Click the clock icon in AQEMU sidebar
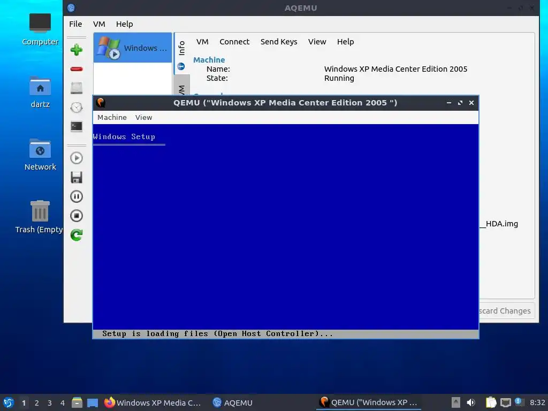This screenshot has width=548, height=411. pyautogui.click(x=76, y=107)
